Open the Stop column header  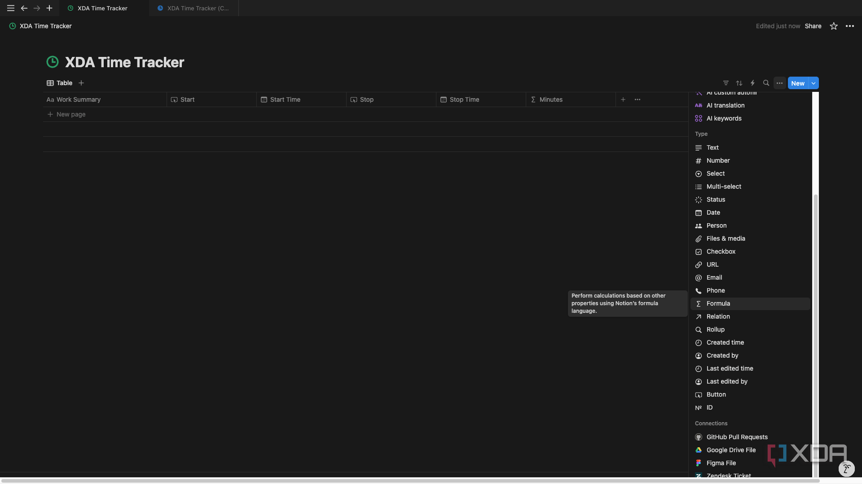pos(391,99)
